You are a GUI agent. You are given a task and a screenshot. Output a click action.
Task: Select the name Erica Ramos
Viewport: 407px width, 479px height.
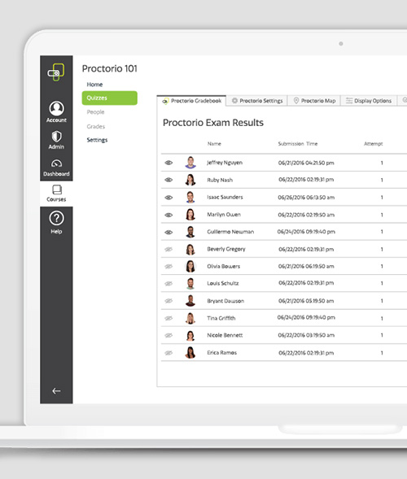pyautogui.click(x=221, y=352)
